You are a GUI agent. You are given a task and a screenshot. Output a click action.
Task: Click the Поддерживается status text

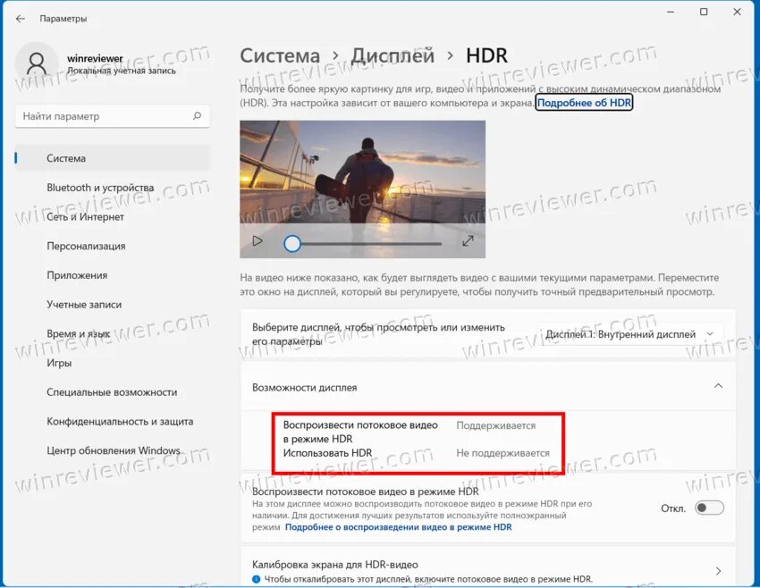click(x=496, y=425)
